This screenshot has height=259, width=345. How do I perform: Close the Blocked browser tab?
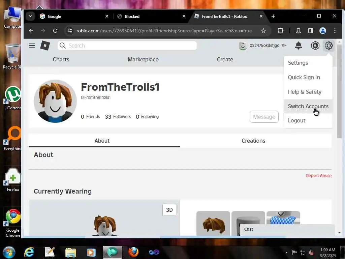click(x=184, y=16)
